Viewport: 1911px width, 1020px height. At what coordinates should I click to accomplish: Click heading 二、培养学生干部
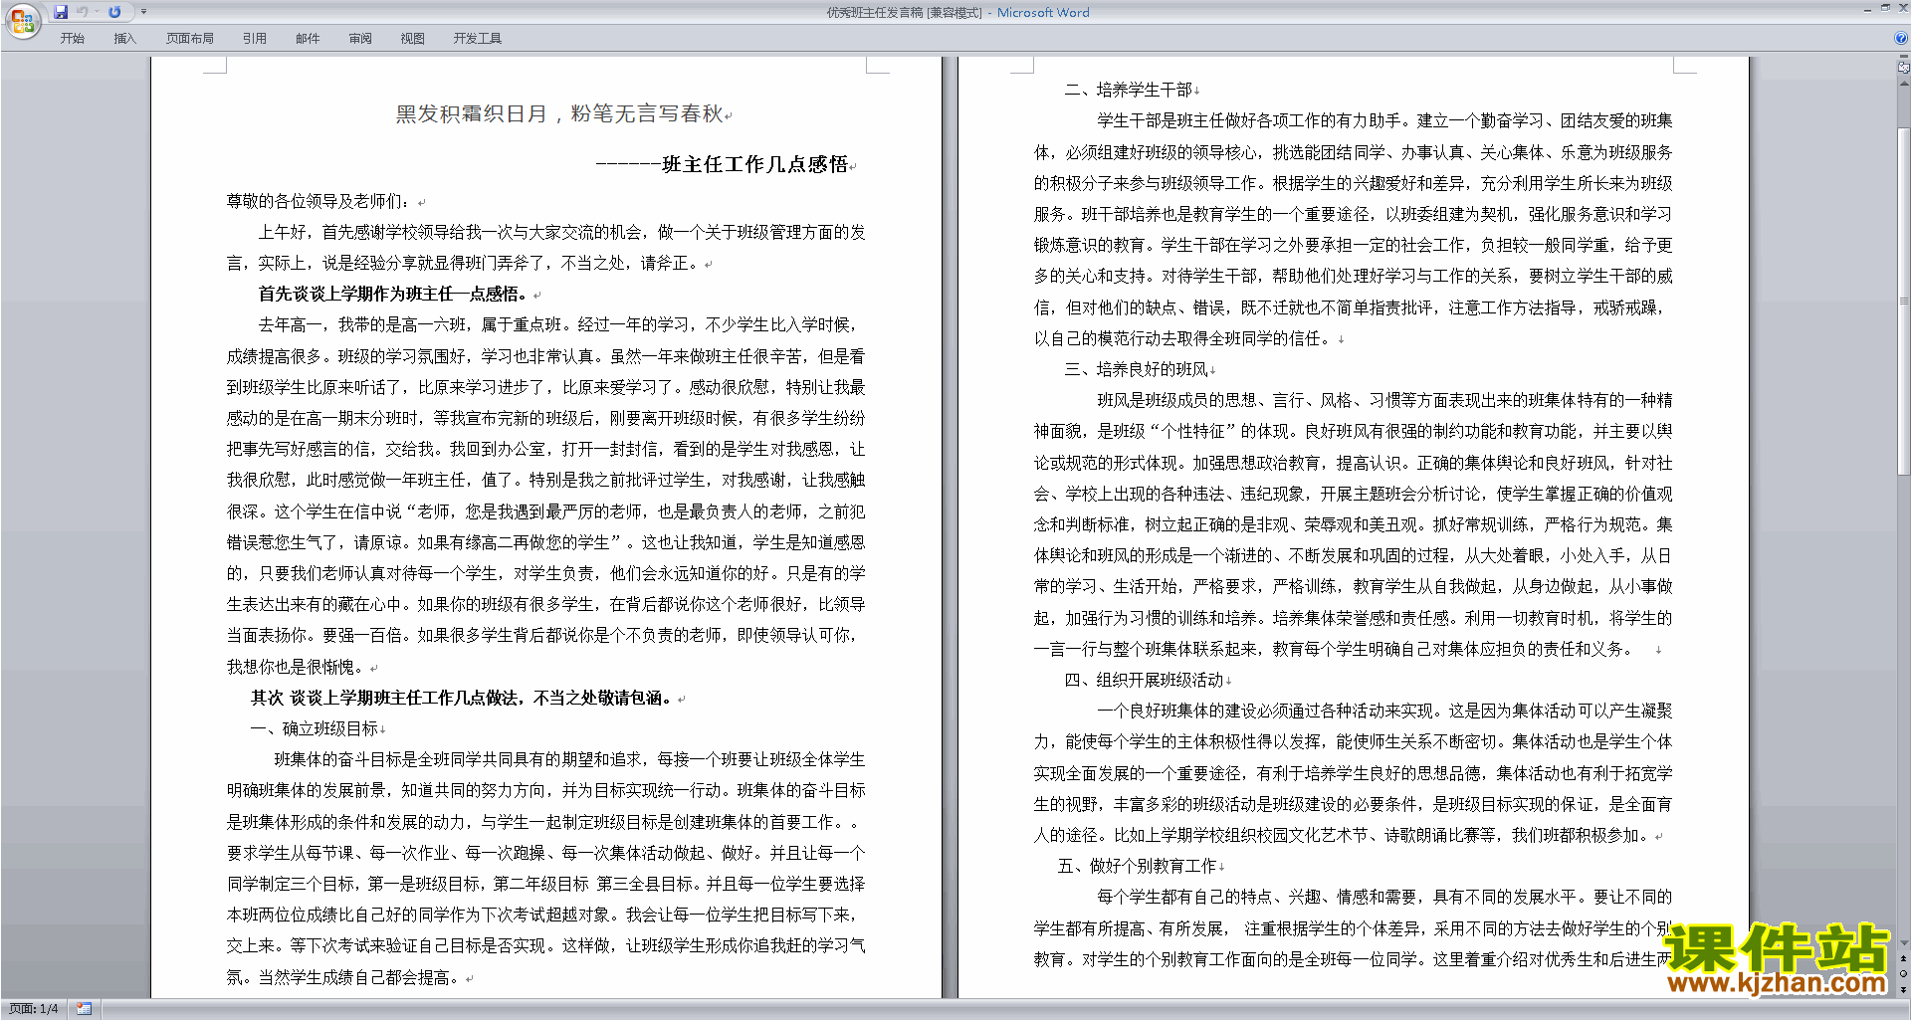pyautogui.click(x=1129, y=90)
